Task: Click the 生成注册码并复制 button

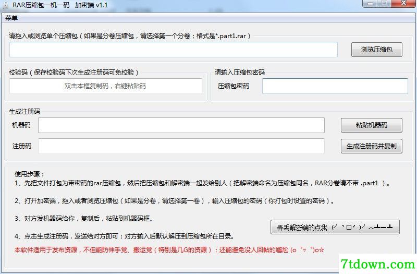Action: (372, 146)
